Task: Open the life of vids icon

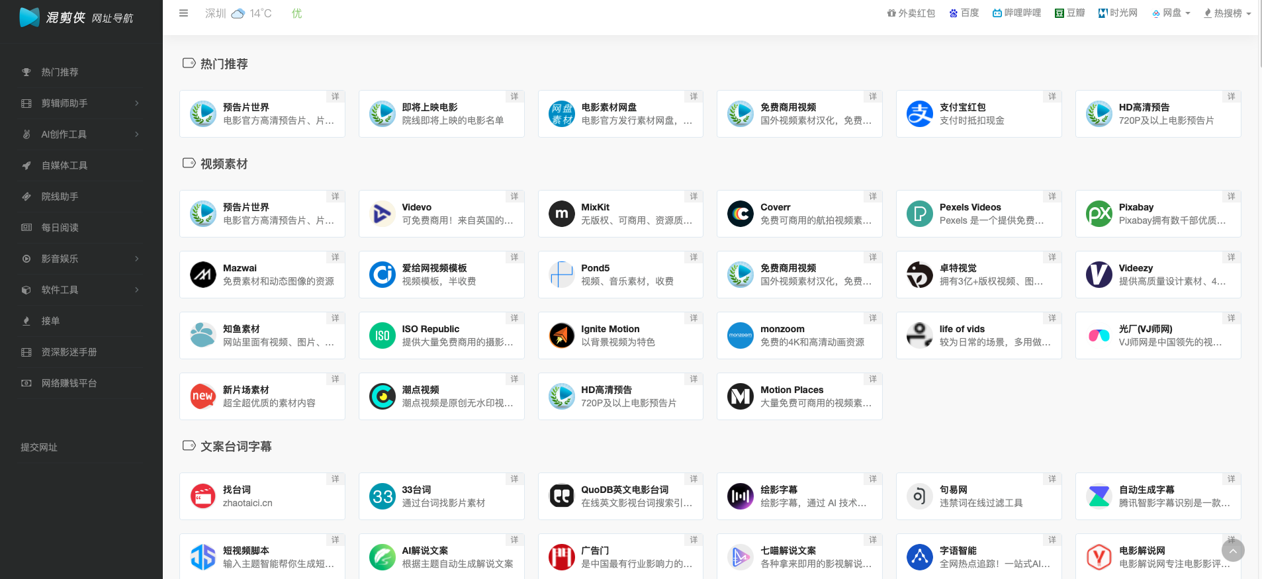Action: [920, 335]
